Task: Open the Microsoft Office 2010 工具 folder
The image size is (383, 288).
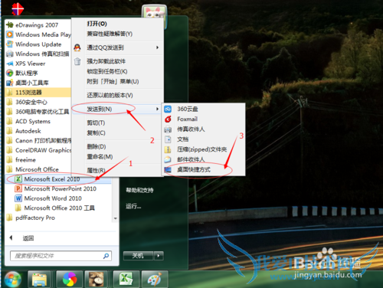Action: point(55,208)
